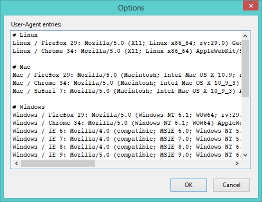
Task: Place cursor in 'Linux / Chrome 34' entry
Action: click(x=126, y=51)
